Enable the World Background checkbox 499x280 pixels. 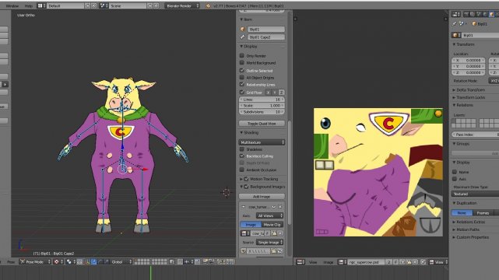[242, 62]
